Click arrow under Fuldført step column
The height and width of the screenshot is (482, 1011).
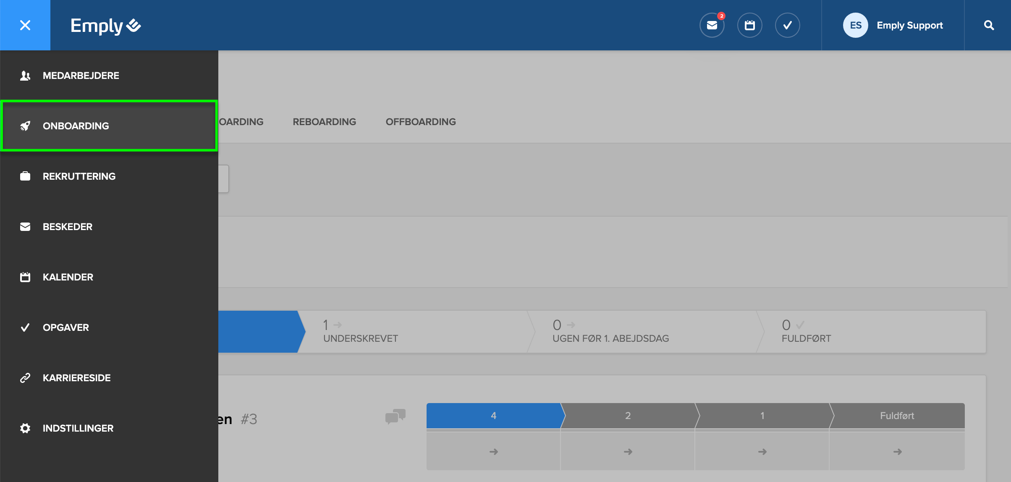(x=897, y=452)
